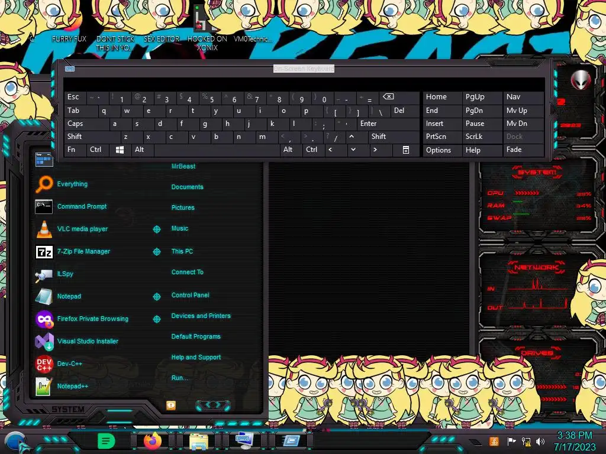
Task: Open the green notes app on taskbar
Action: coord(106,441)
